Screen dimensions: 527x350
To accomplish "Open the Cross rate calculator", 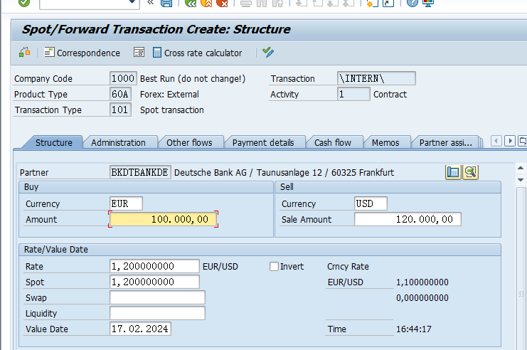I will click(x=197, y=53).
